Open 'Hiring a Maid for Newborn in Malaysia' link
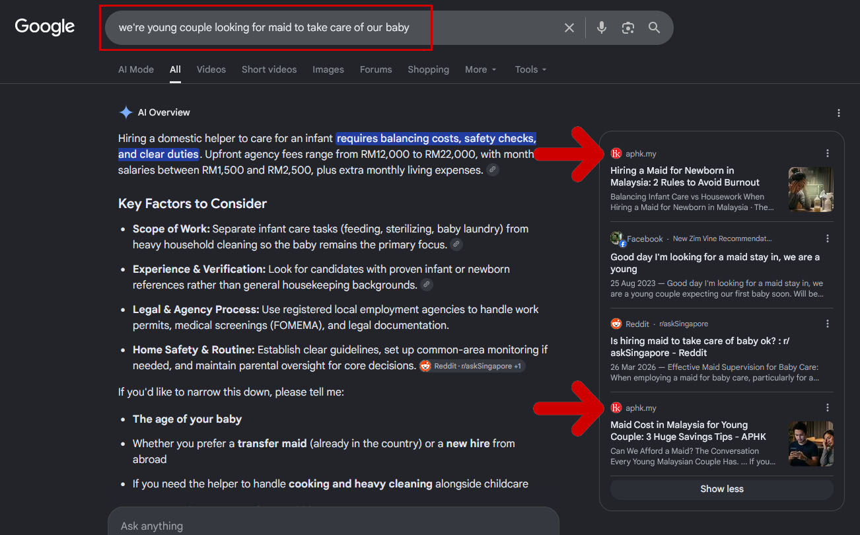Viewport: 860px width, 535px height. point(685,176)
